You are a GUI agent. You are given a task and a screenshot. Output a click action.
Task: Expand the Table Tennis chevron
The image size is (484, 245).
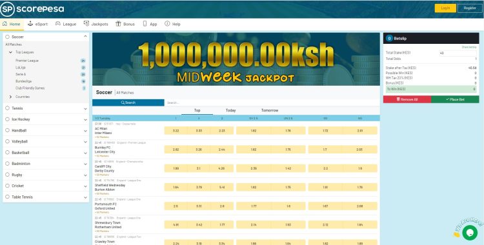[85, 197]
